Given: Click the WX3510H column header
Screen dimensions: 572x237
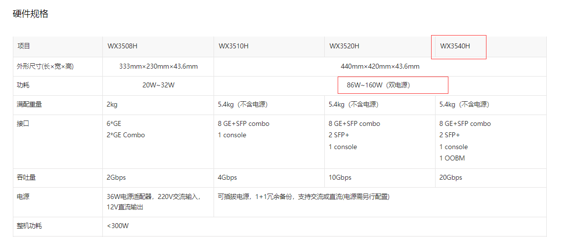Looking at the screenshot, I should click(x=233, y=46).
